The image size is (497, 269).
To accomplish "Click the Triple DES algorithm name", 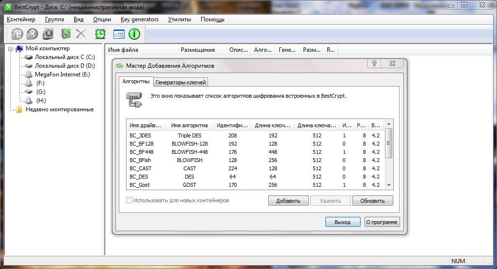I will pyautogui.click(x=190, y=135).
